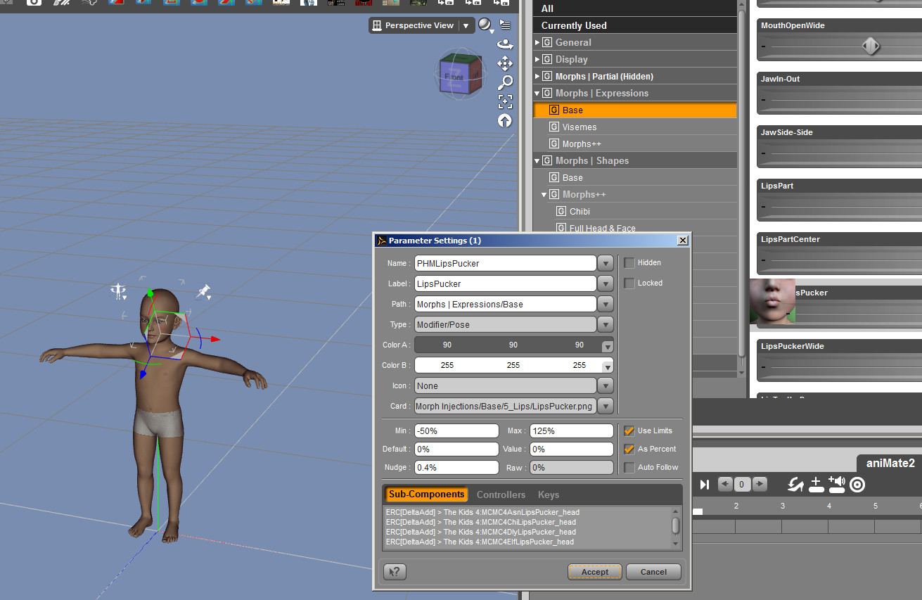
Task: Click the add track plus icon in aniMate
Action: (816, 484)
